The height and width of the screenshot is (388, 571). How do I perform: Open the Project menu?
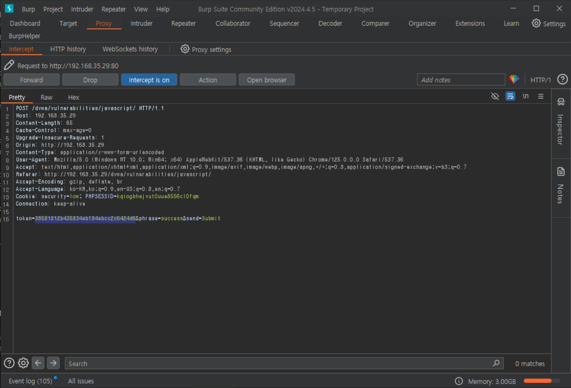pyautogui.click(x=53, y=9)
